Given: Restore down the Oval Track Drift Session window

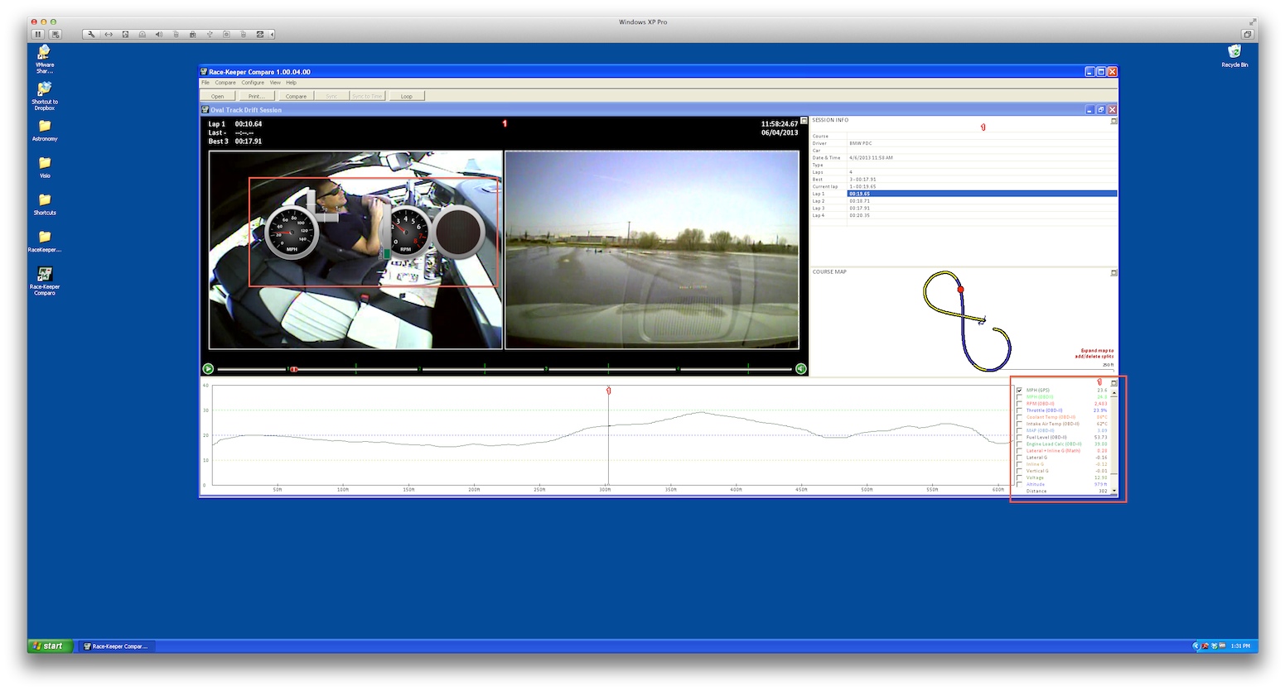Looking at the screenshot, I should 1101,109.
